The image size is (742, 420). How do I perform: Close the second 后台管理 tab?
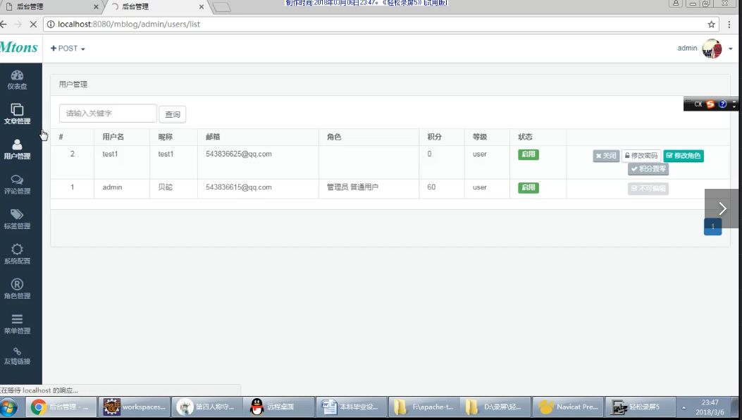201,6
